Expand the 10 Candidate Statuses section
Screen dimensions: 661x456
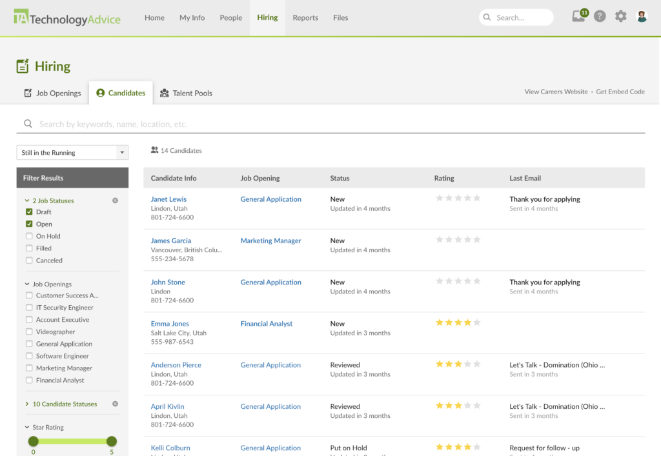pyautogui.click(x=27, y=404)
